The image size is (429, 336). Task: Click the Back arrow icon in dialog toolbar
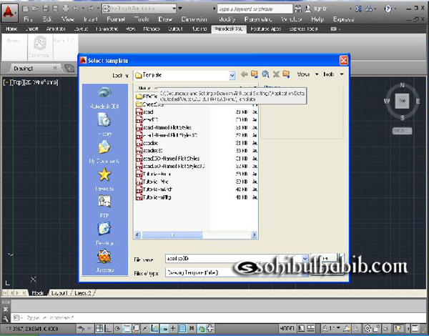tap(244, 74)
